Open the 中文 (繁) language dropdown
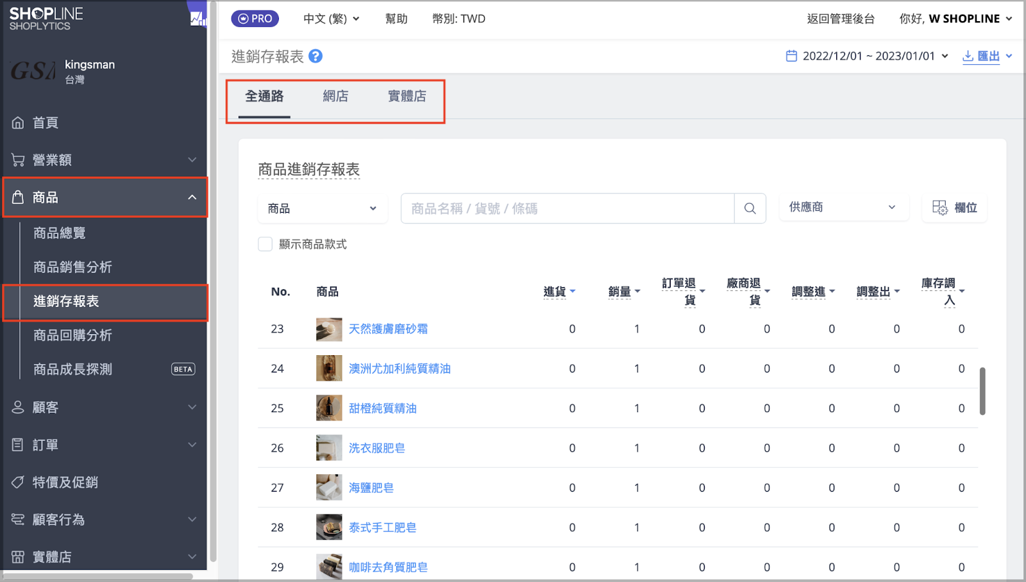This screenshot has width=1026, height=582. (x=331, y=19)
